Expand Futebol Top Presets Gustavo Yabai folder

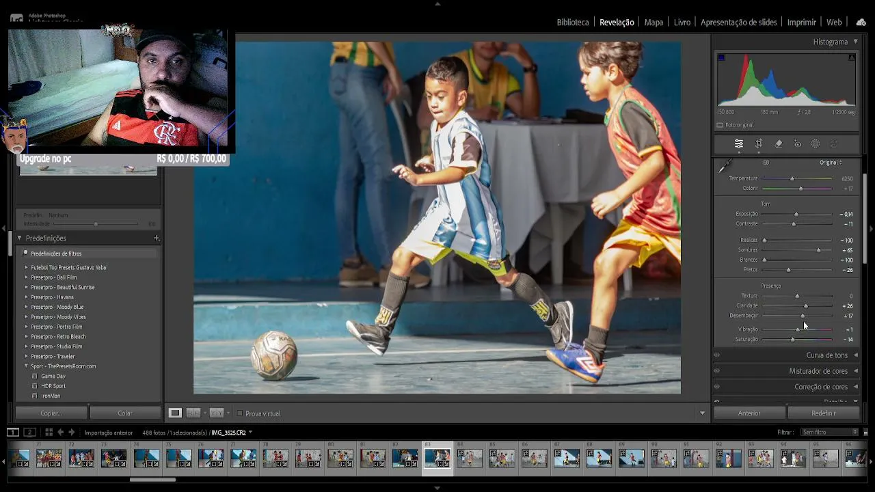click(x=26, y=268)
